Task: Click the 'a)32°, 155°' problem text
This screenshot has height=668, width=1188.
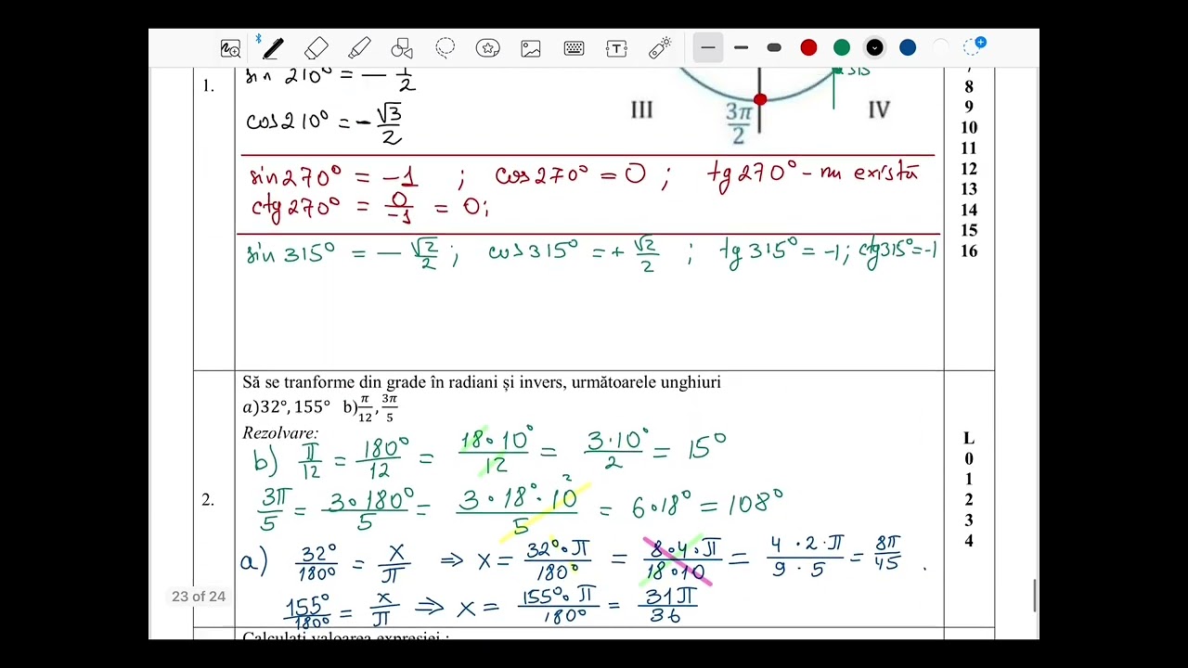Action: pyautogui.click(x=286, y=407)
